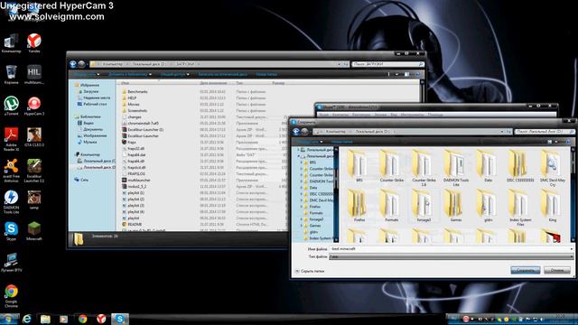The height and width of the screenshot is (325, 578).
Task: Open the Data folder thumbnail
Action: pos(488,166)
